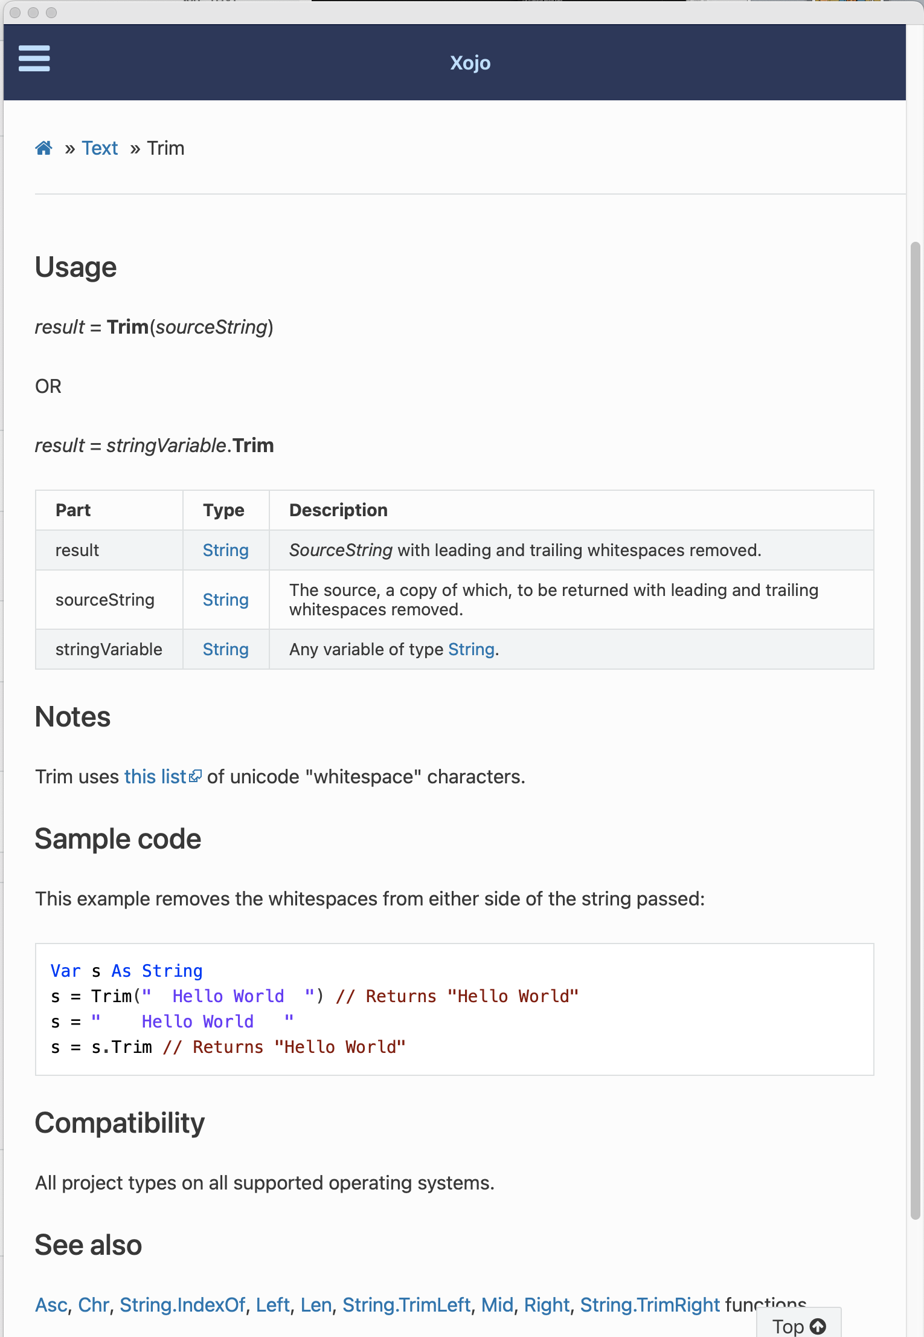The height and width of the screenshot is (1337, 924).
Task: Click the external link icon after 'this list'
Action: [195, 776]
